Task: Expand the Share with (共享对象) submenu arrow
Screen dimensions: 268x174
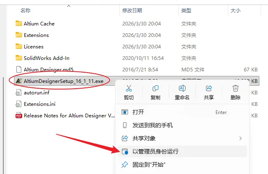Action: coord(241,138)
